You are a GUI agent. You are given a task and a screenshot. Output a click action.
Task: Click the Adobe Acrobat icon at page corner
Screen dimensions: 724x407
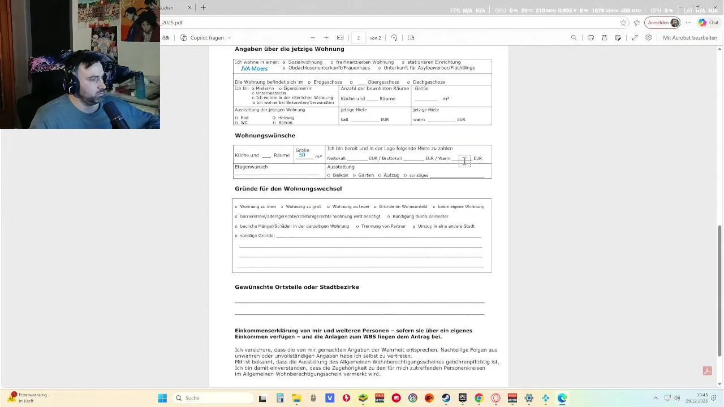pos(707,371)
